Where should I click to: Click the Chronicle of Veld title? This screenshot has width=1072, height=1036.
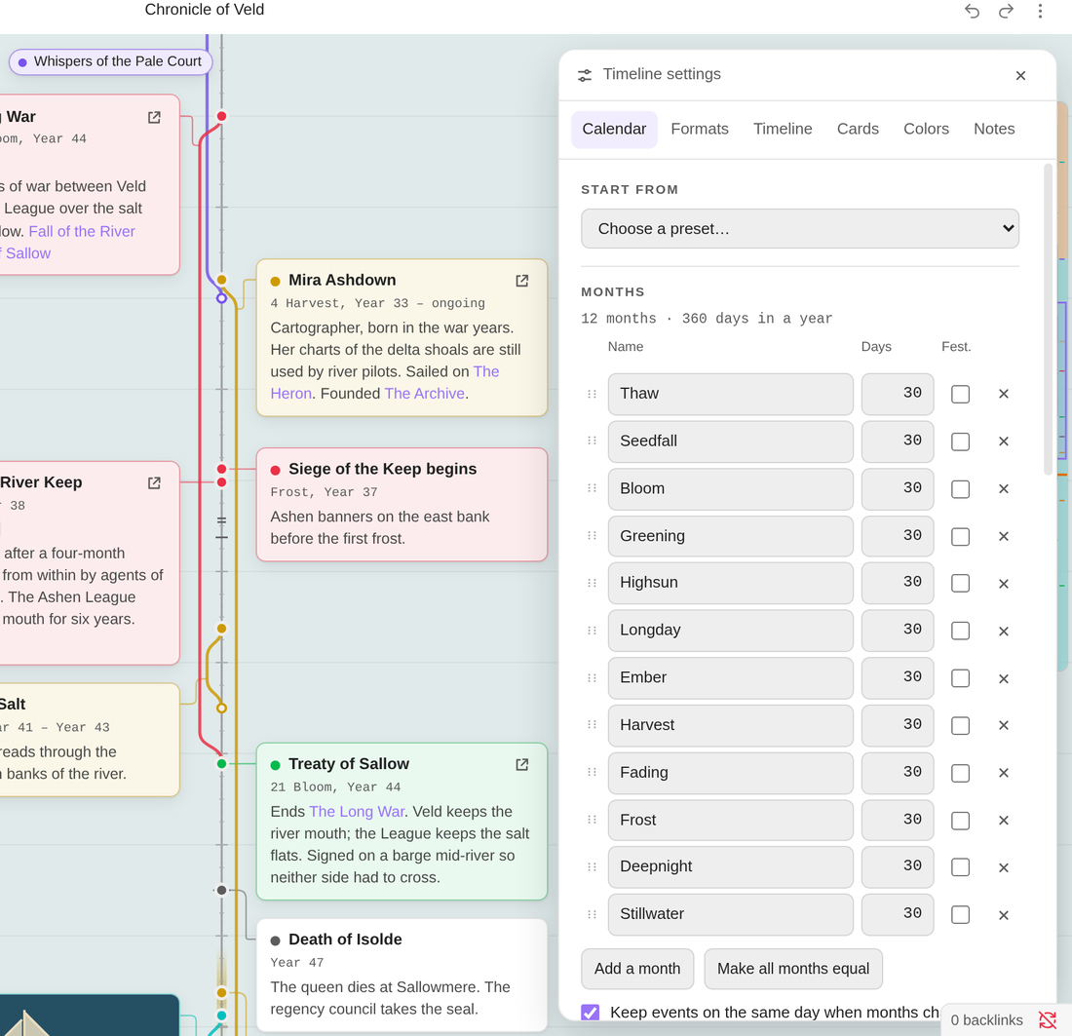(205, 10)
